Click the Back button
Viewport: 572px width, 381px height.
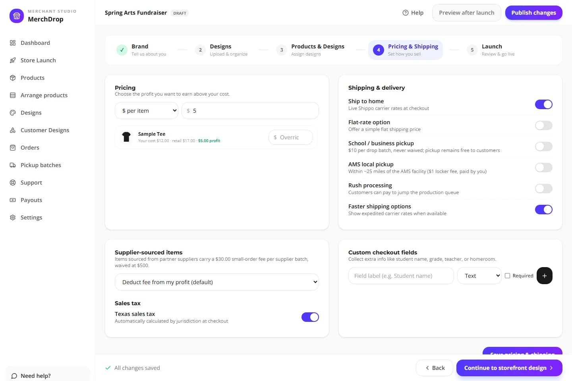pos(435,368)
